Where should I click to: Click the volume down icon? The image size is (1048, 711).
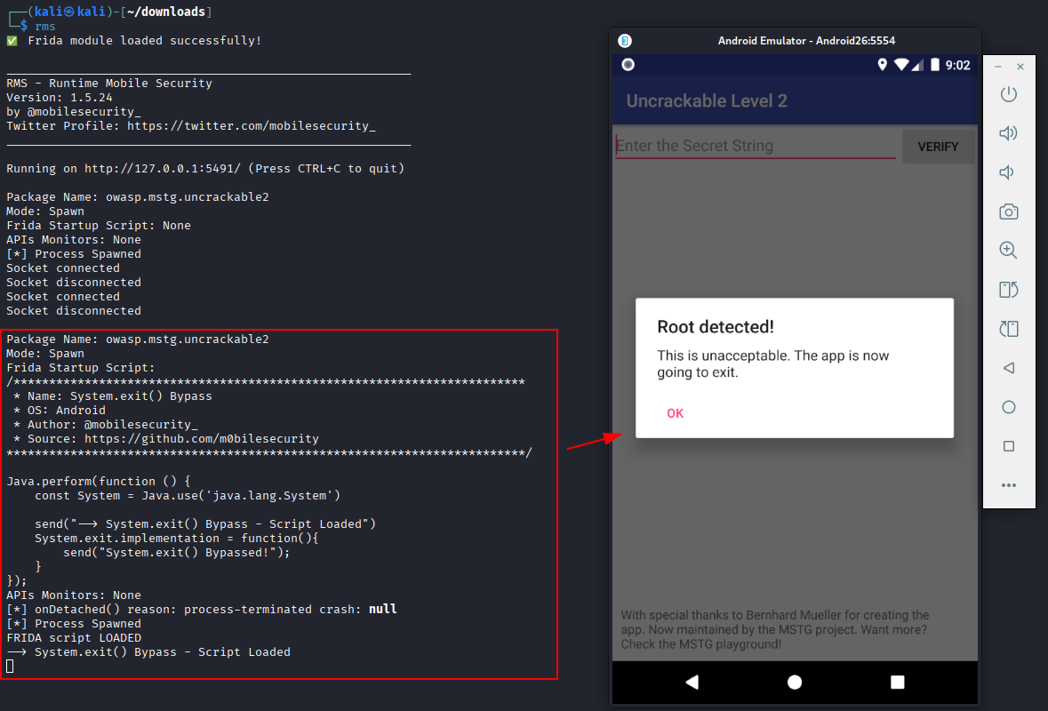[x=1008, y=172]
